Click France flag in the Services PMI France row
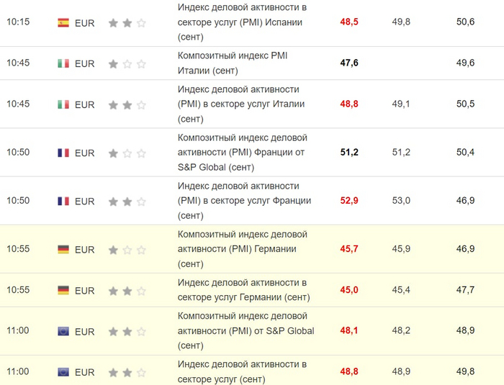This screenshot has height=385, width=504. [63, 201]
